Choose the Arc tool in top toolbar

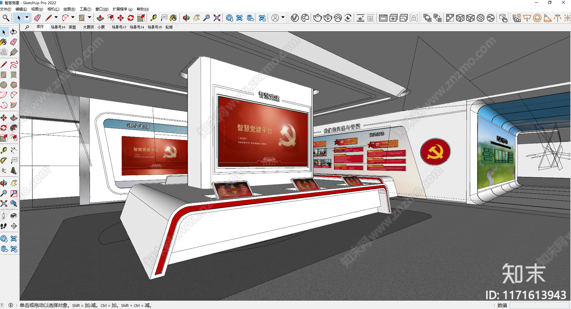[x=65, y=18]
